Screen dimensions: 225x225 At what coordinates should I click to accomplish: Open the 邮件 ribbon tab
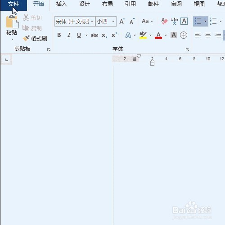click(153, 4)
